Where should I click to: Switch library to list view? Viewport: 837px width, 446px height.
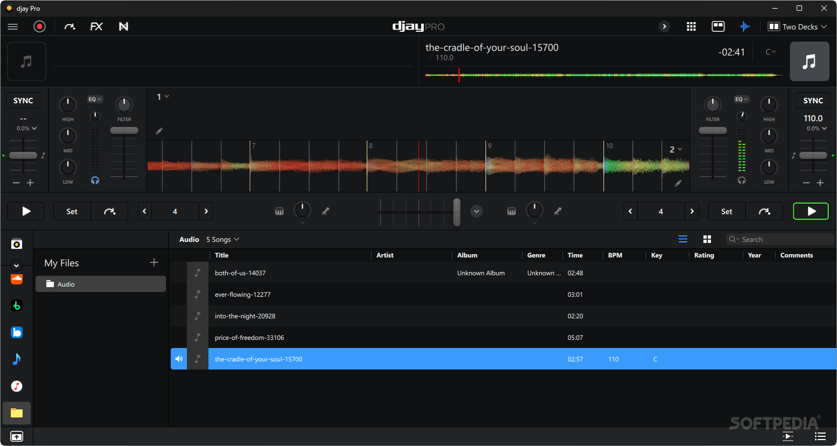coord(683,239)
